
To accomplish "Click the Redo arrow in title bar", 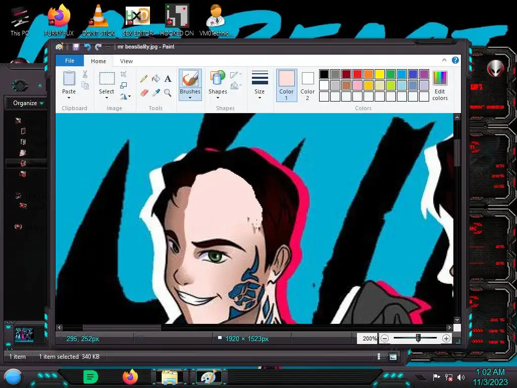I will tap(98, 47).
